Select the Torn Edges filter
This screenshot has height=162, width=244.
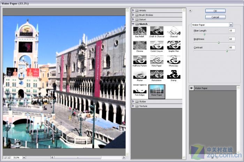139,89
